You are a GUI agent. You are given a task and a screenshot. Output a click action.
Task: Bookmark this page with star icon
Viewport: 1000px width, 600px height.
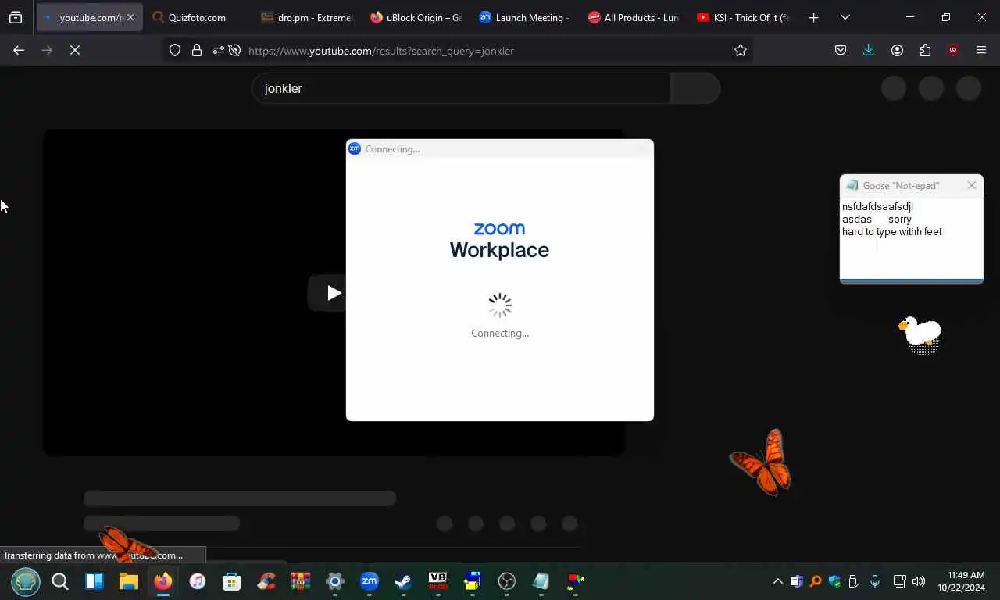click(741, 50)
